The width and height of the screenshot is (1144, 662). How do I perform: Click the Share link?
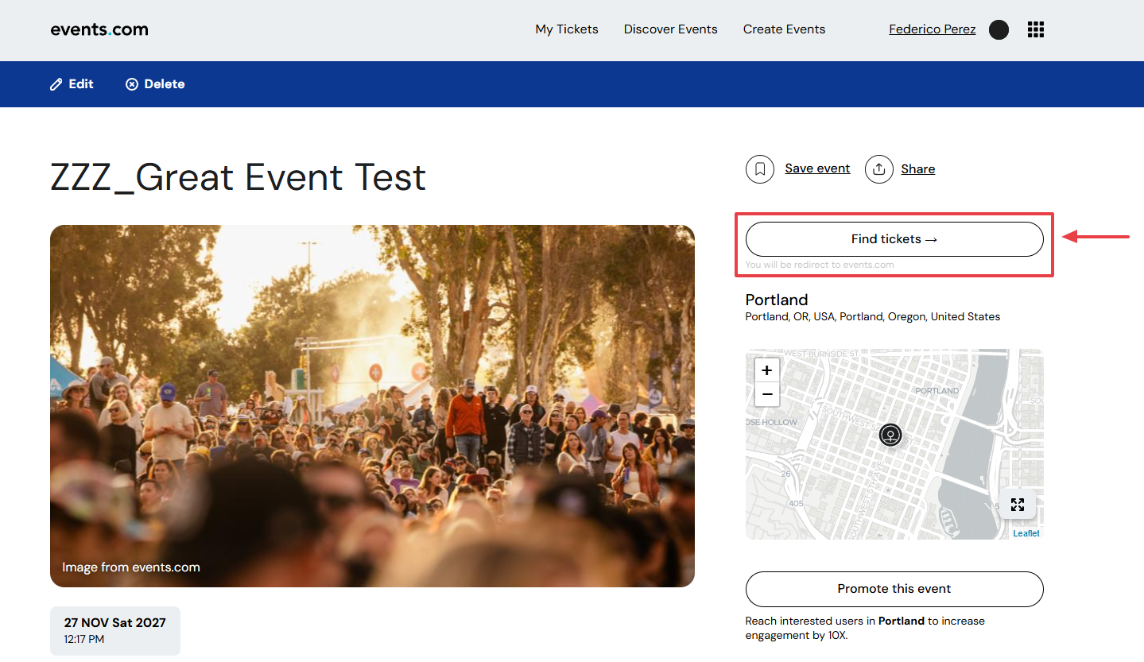(918, 169)
